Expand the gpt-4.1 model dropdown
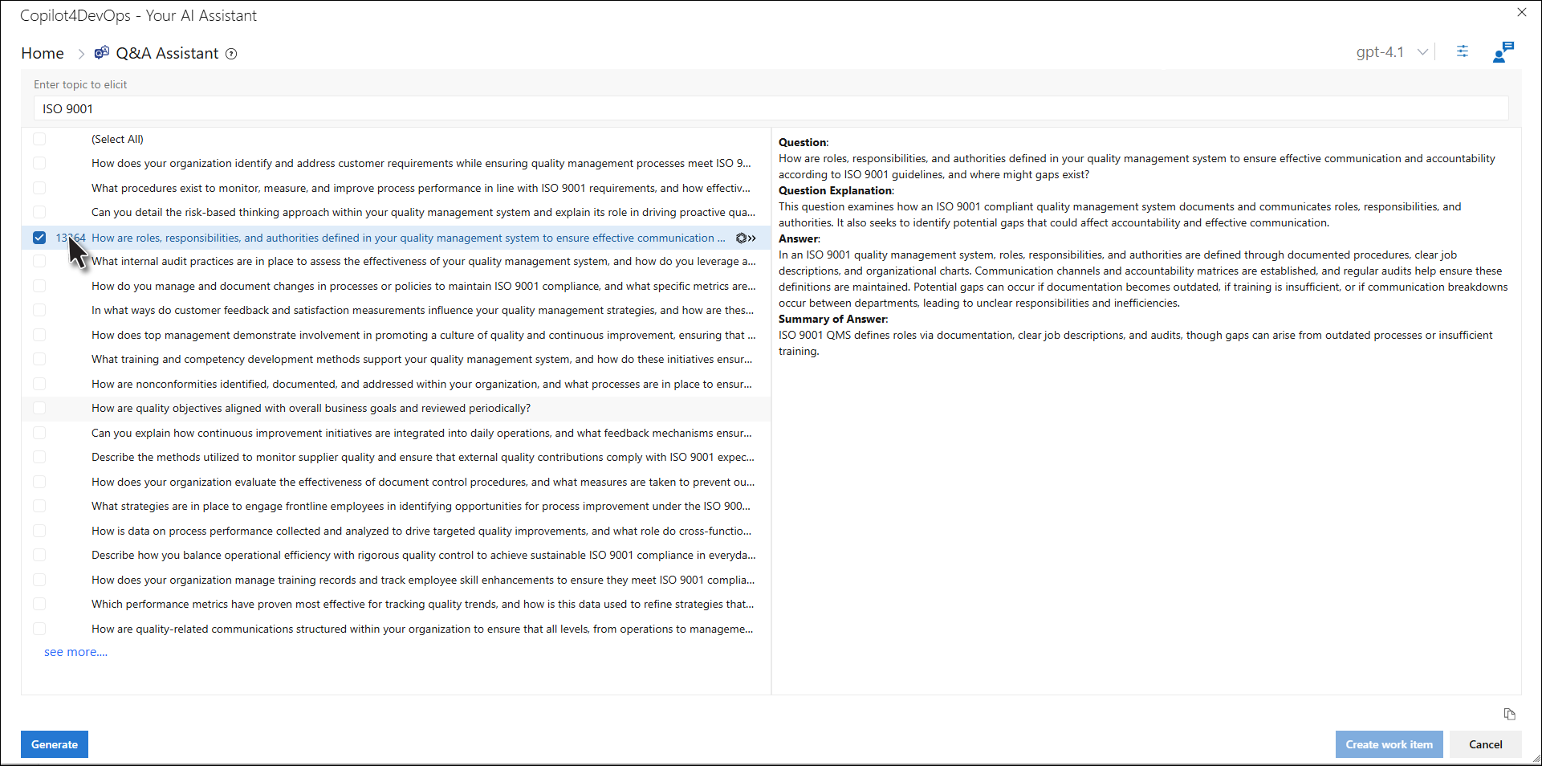 1422,52
